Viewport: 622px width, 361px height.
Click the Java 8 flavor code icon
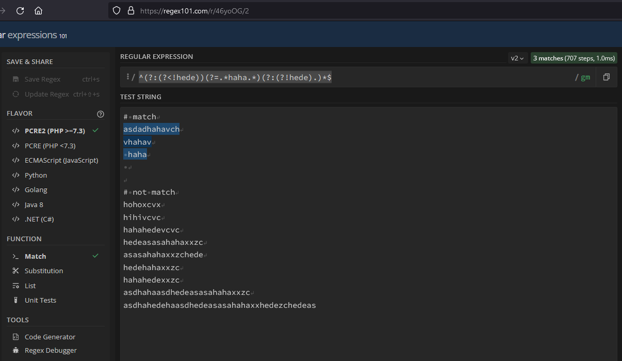pyautogui.click(x=15, y=204)
